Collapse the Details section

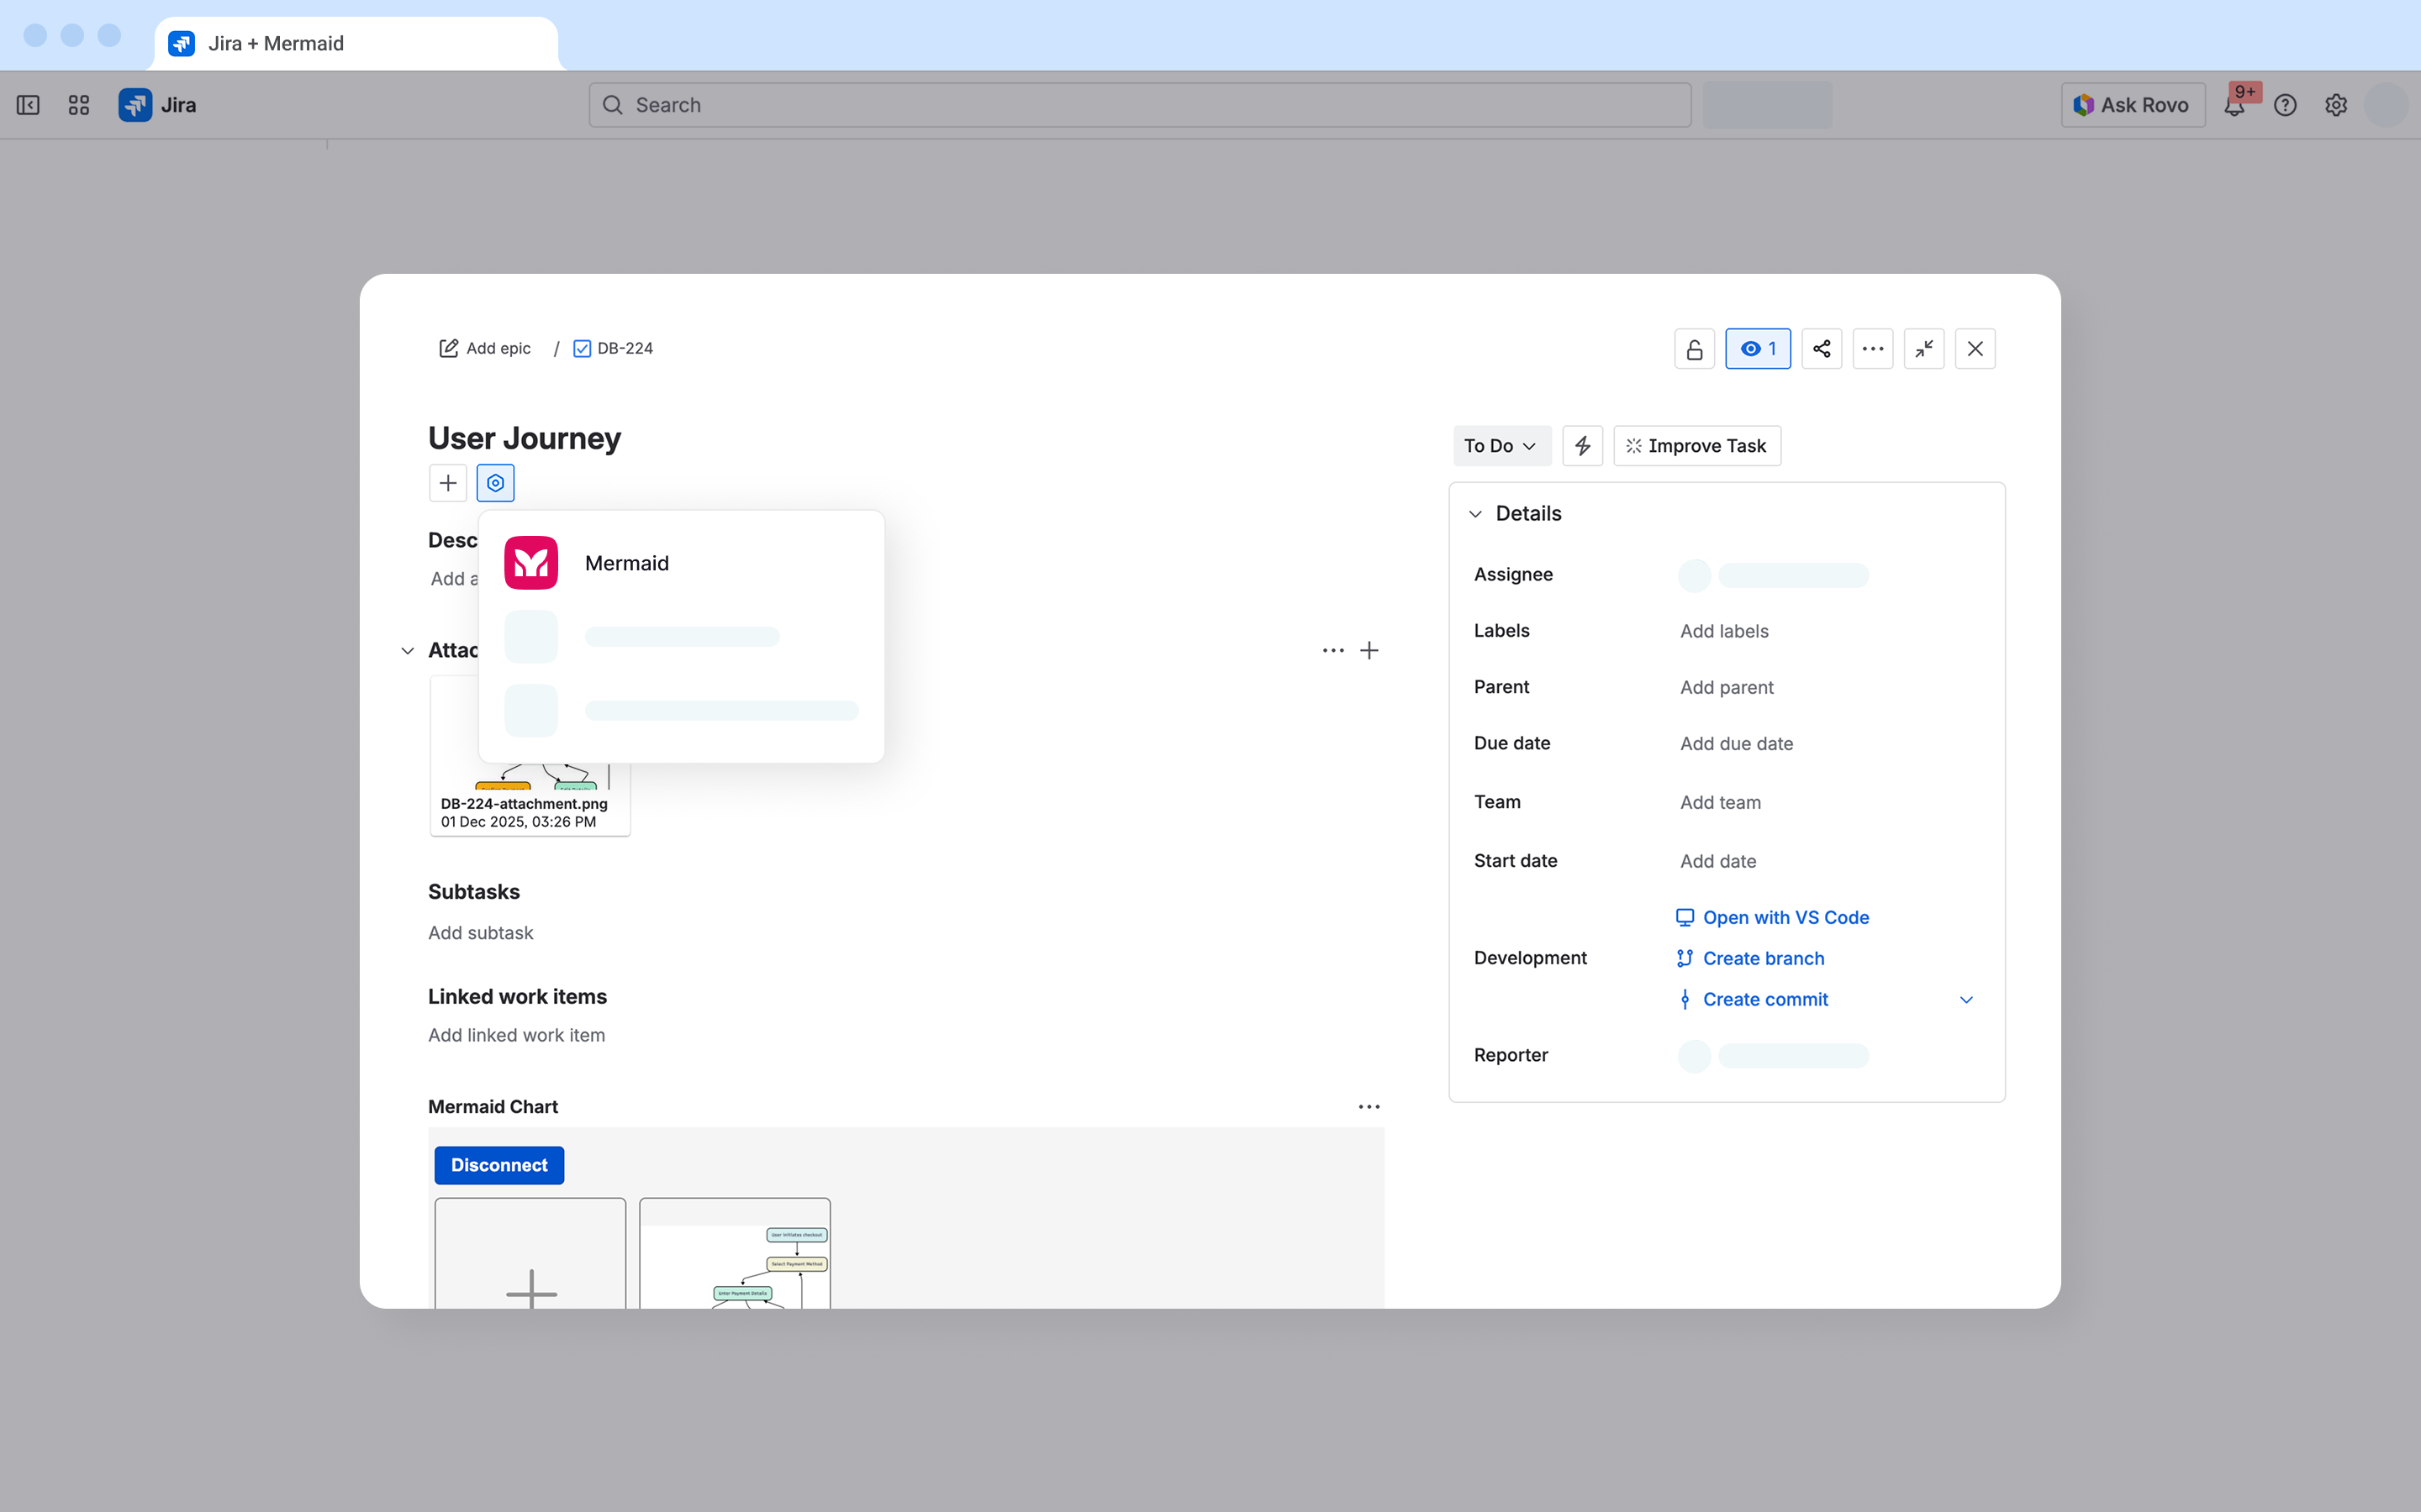click(1475, 514)
